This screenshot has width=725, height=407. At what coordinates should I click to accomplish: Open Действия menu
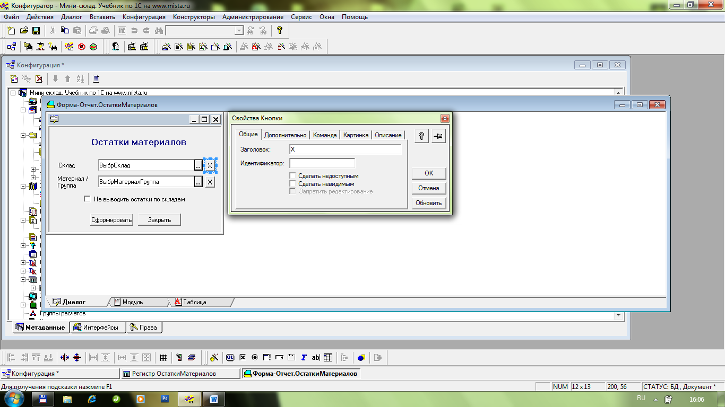click(x=40, y=17)
